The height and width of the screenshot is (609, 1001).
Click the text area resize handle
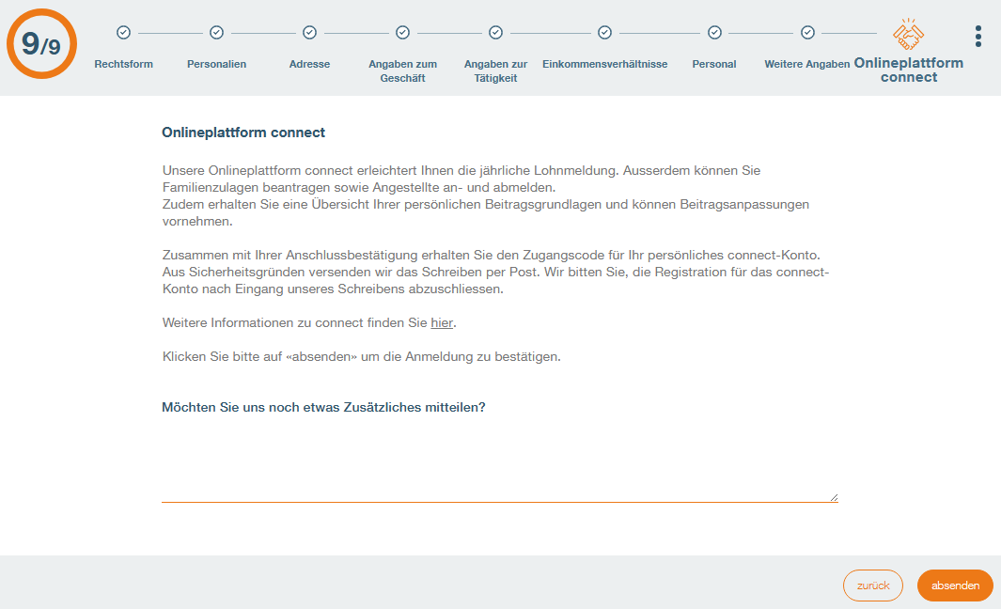coord(834,498)
